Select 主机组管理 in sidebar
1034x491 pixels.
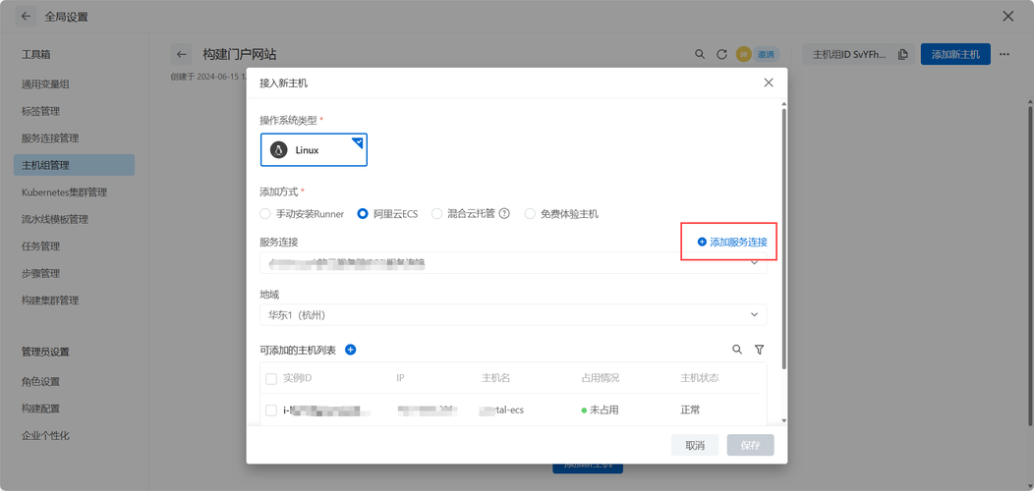click(x=74, y=165)
